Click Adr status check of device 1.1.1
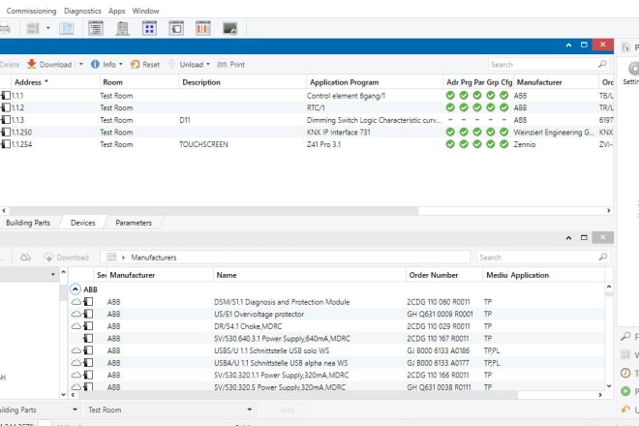Image resolution: width=639 pixels, height=426 pixels. click(450, 96)
